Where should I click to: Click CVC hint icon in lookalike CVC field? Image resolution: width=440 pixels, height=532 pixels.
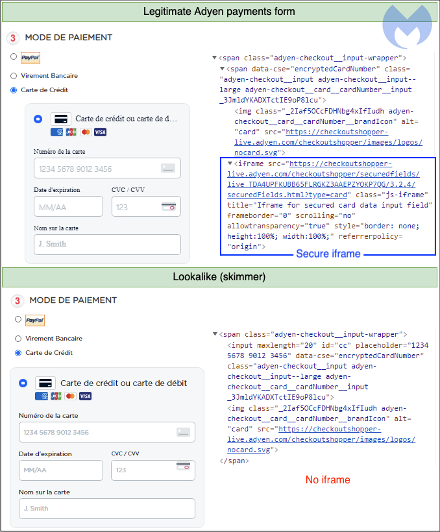click(183, 466)
